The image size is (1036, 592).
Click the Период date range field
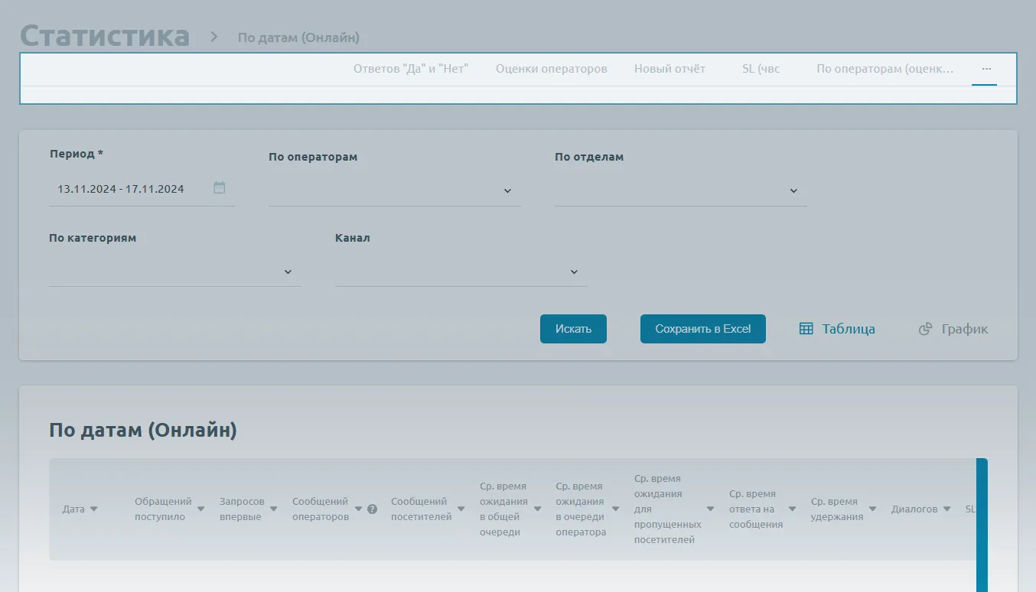(x=130, y=189)
